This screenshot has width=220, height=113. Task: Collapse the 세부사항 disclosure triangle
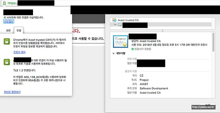click(114, 53)
